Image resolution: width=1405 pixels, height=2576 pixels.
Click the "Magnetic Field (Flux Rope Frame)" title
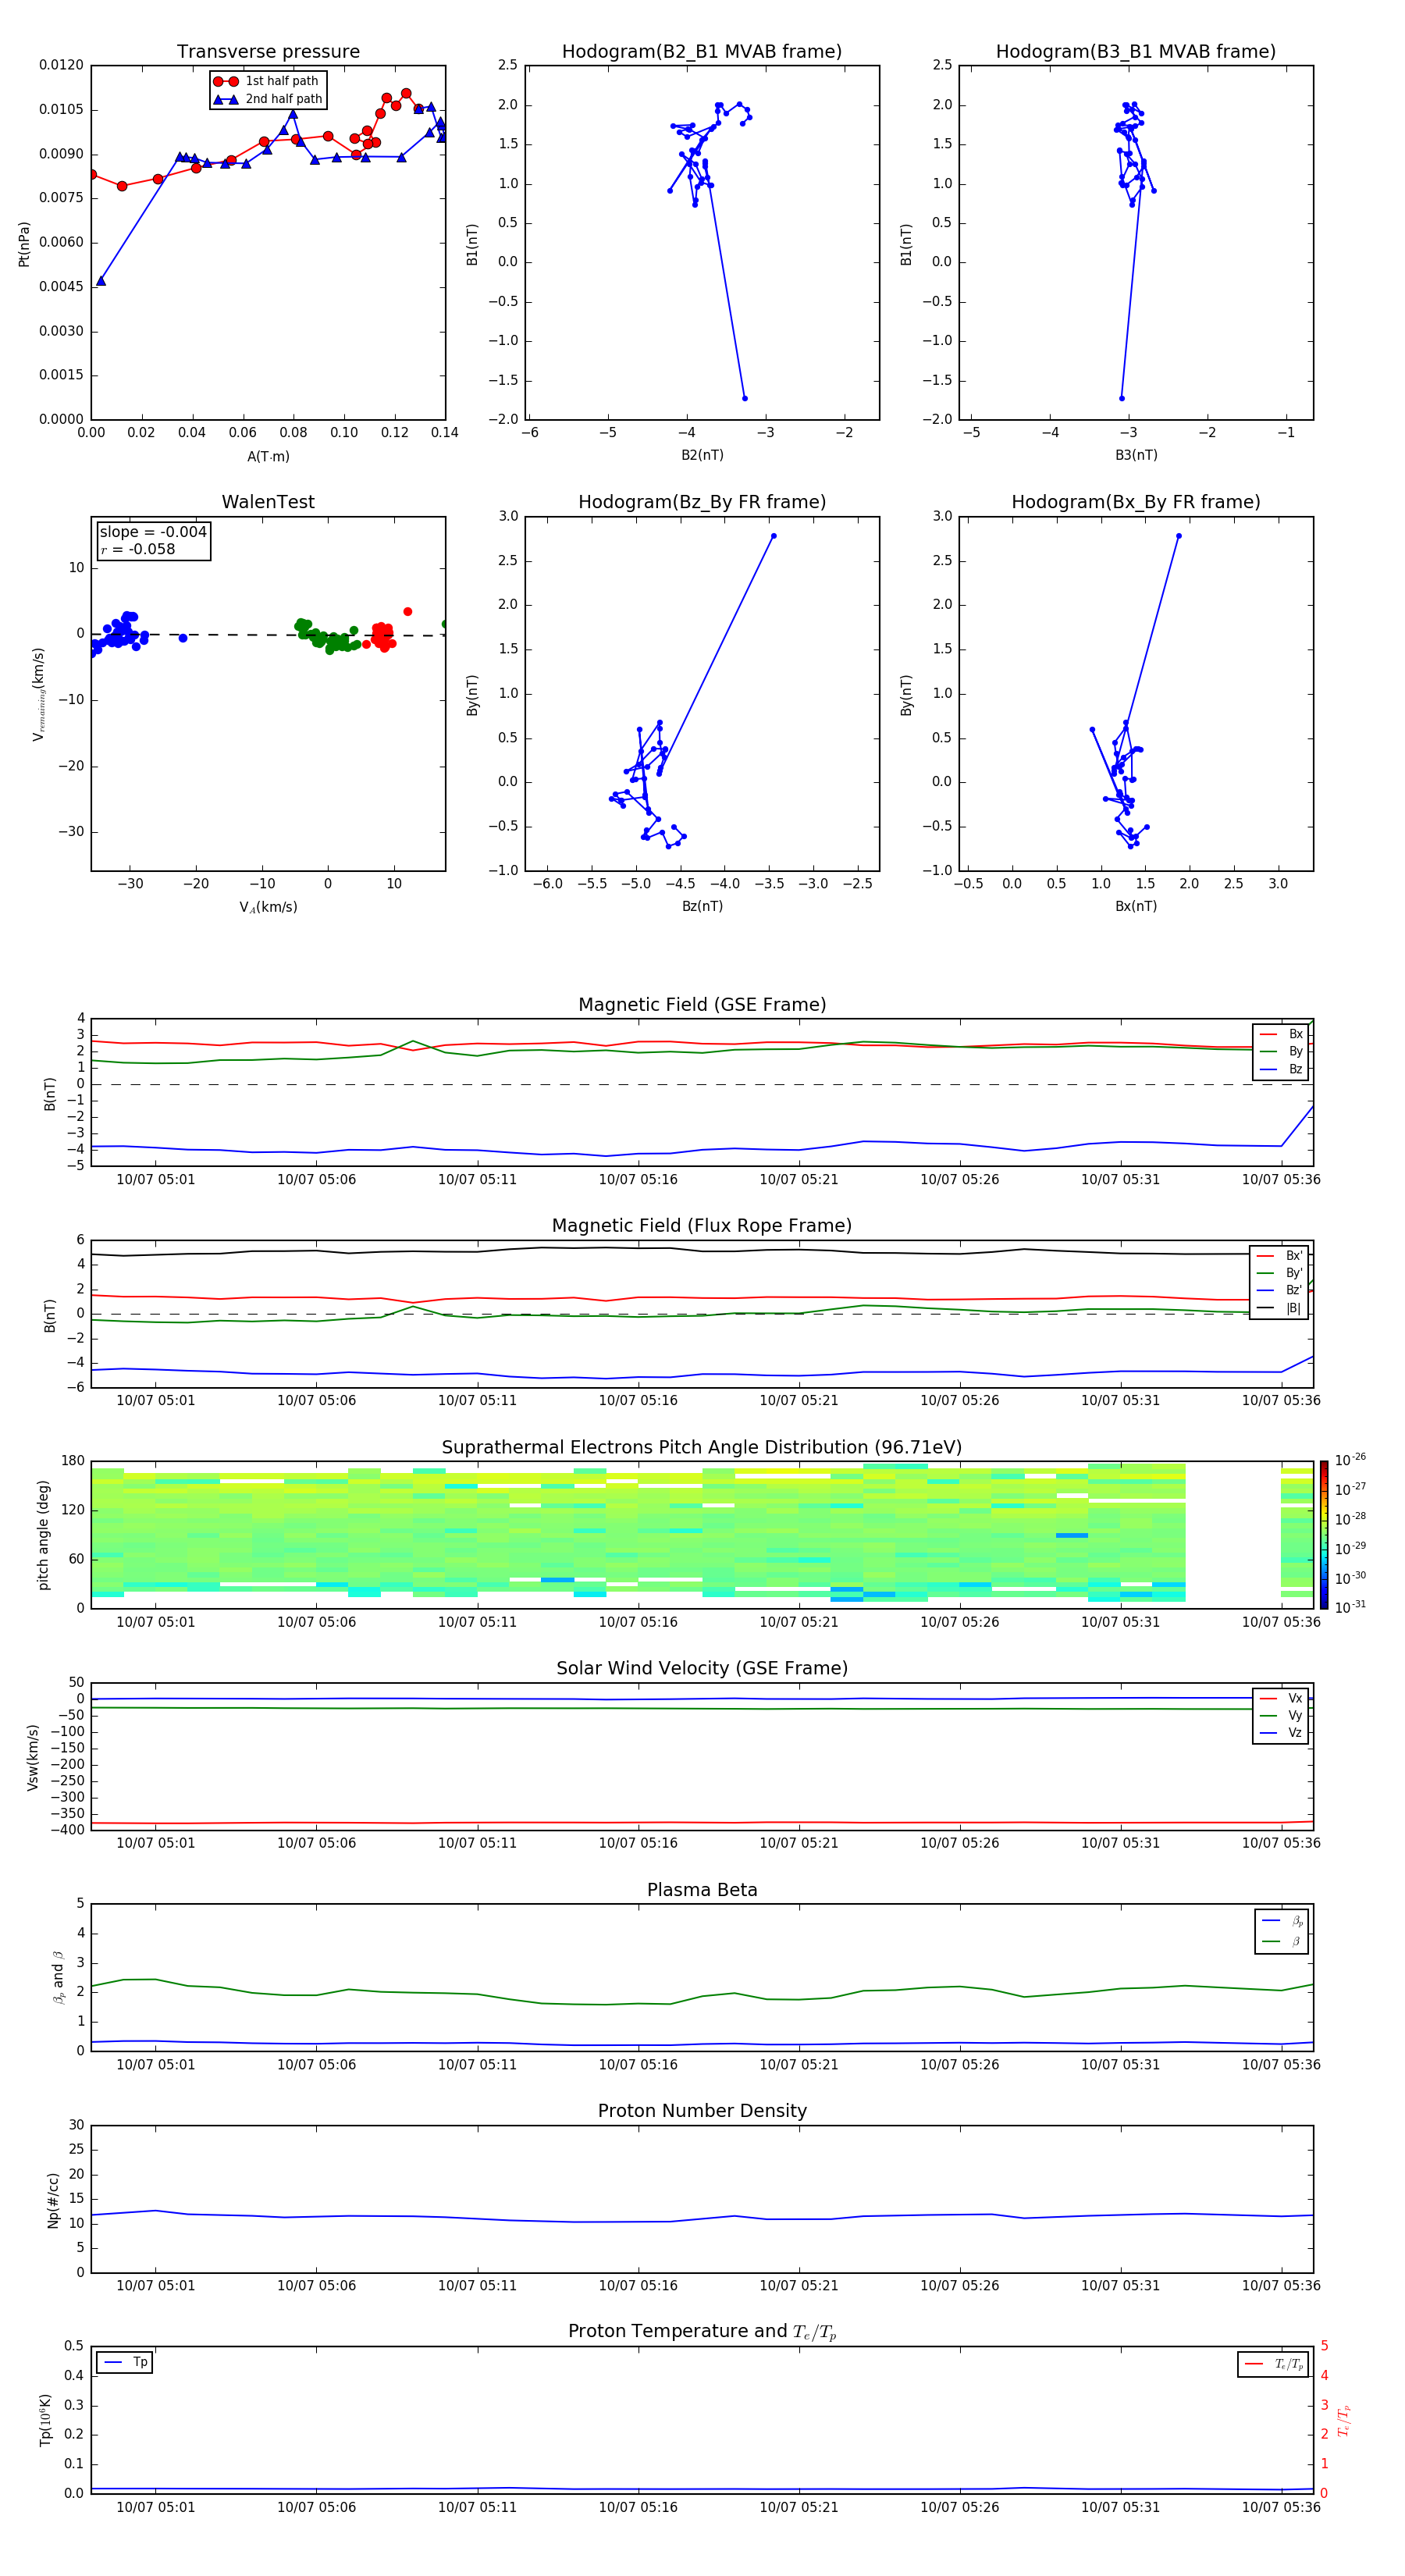(x=702, y=1226)
